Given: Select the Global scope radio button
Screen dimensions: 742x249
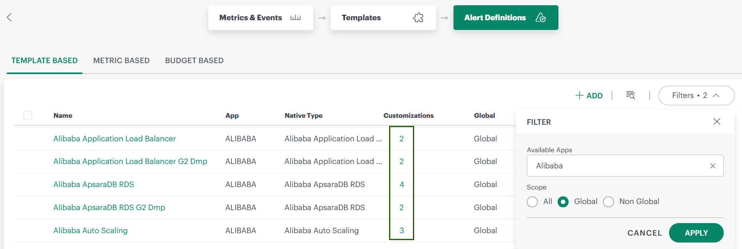Looking at the screenshot, I should 563,202.
